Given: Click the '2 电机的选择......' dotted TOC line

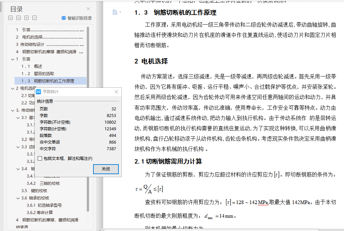Looking at the screenshot, I should point(50,37).
